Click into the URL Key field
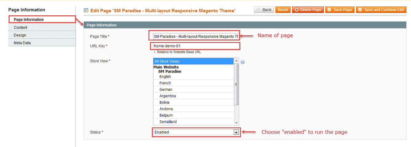Viewport: 411px width, 147px height. (196, 46)
